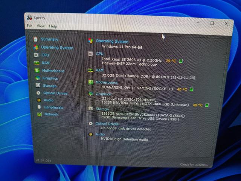The width and height of the screenshot is (241, 181).
Task: Click the Operating System heading link in summary
Action: point(112,41)
